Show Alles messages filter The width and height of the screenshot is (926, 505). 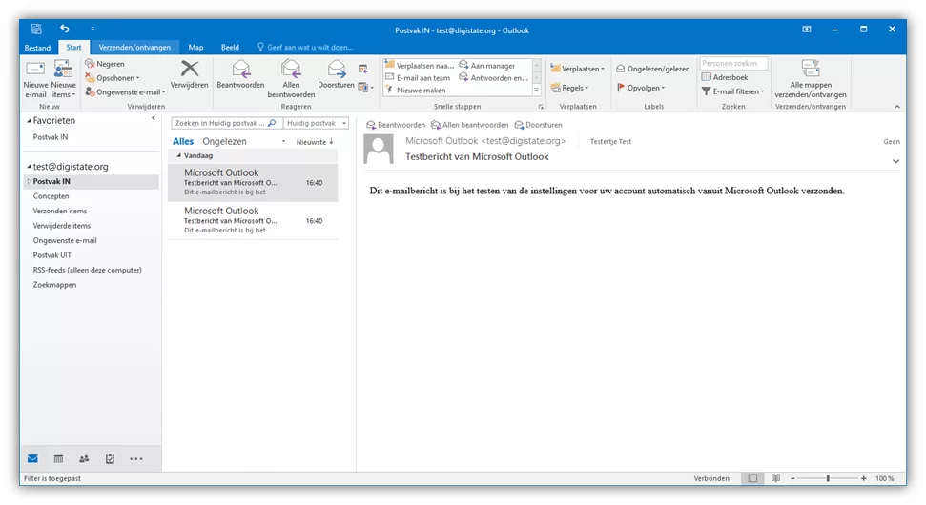(x=183, y=142)
